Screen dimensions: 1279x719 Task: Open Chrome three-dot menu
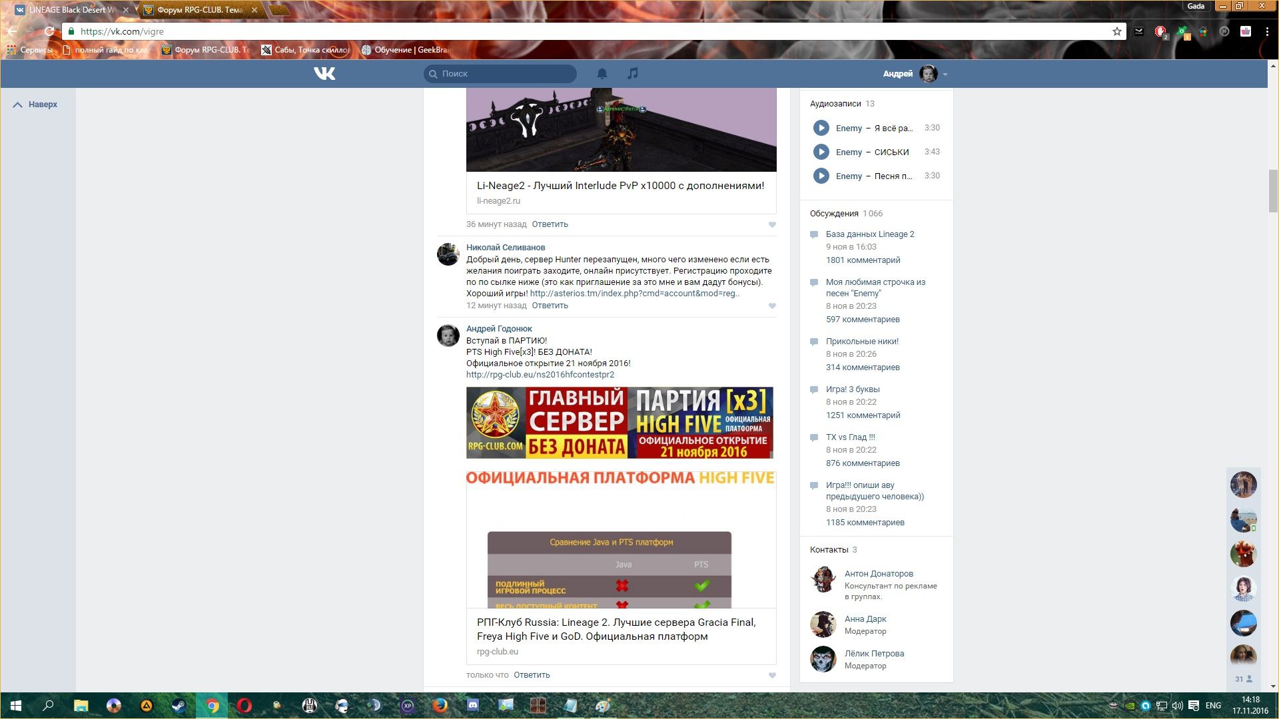1266,31
